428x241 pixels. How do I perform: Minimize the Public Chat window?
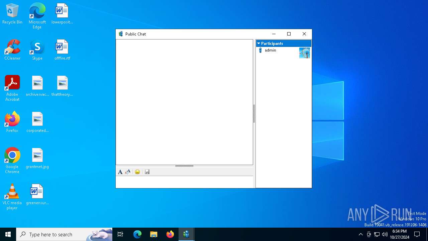(274, 34)
